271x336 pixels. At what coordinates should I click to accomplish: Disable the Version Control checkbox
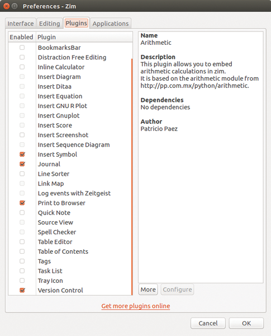tap(22, 290)
